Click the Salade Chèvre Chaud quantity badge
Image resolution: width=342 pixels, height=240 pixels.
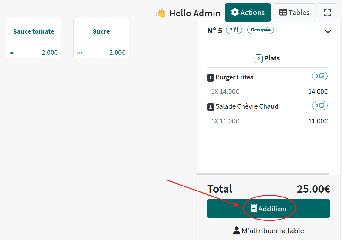[x=210, y=107]
